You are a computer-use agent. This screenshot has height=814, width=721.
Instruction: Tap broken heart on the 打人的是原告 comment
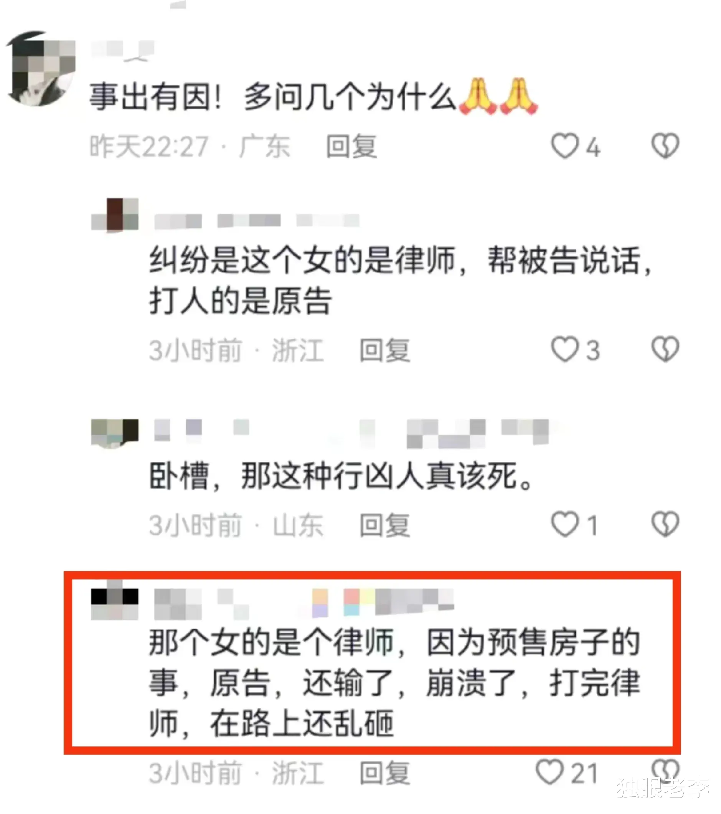pos(665,349)
